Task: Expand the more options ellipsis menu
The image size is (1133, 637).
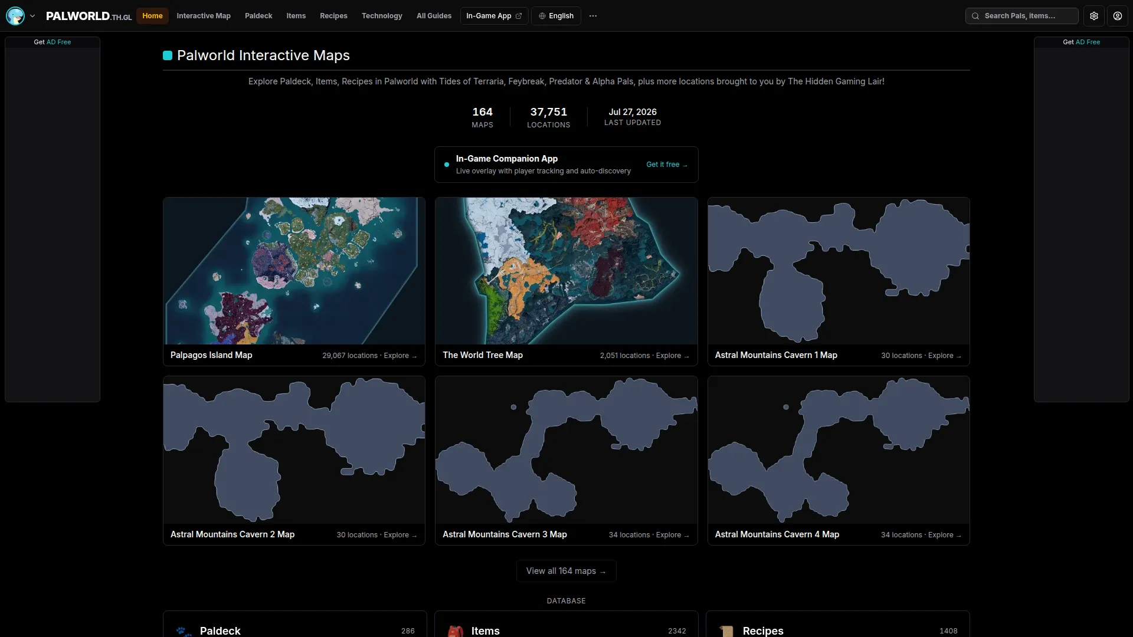Action: point(593,16)
